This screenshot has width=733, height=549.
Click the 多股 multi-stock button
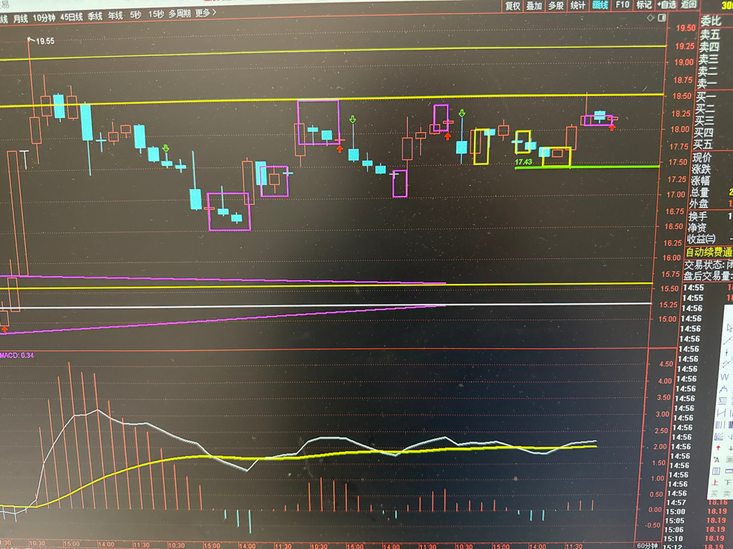(555, 6)
